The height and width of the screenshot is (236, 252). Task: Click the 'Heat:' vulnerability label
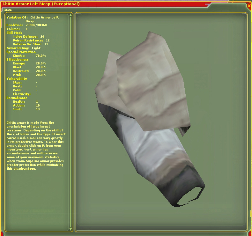coord(17,86)
